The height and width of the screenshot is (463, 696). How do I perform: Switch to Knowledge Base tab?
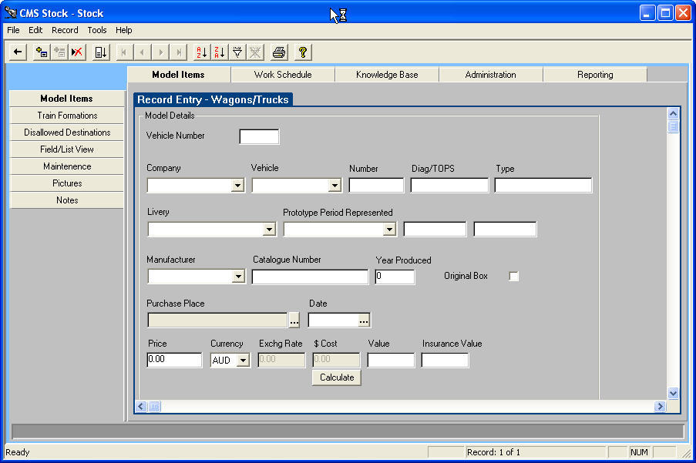(387, 75)
